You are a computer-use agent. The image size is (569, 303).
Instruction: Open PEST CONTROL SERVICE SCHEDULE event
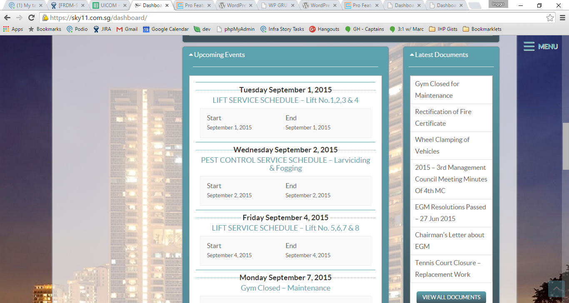click(285, 164)
